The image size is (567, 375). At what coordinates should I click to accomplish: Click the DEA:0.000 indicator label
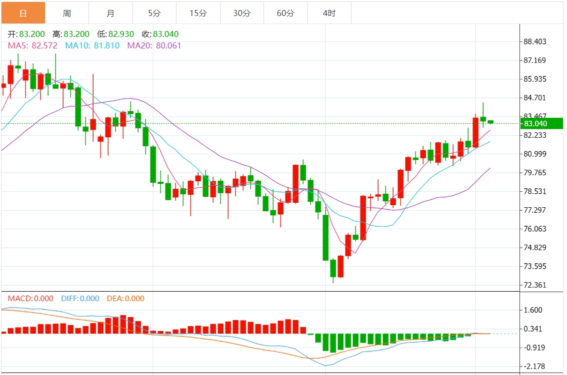[x=125, y=299]
